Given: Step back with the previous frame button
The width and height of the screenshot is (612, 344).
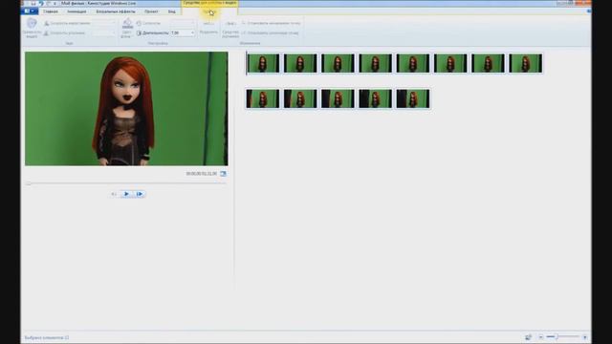Looking at the screenshot, I should pos(114,194).
